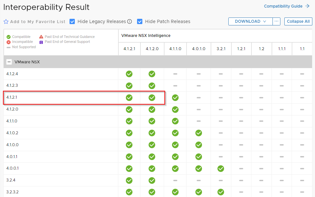Click green Compatible legend icon
Viewport: 315px width, 197px height.
click(9, 37)
